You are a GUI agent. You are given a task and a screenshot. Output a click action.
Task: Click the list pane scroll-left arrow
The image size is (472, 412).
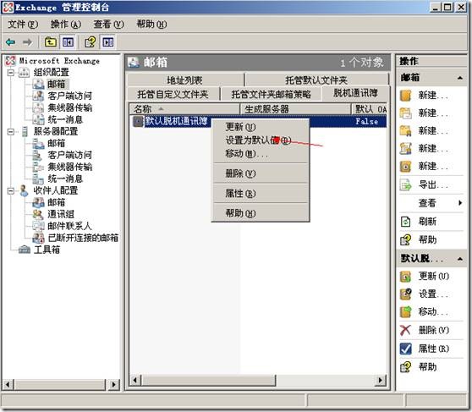134,380
